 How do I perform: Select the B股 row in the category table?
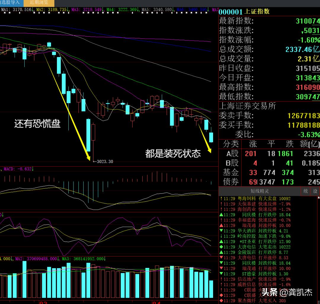coord(269,163)
